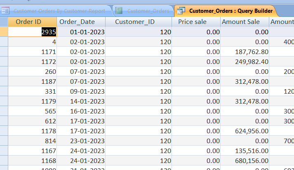The width and height of the screenshot is (294, 170).
Task: Click Amount Sale 312,478.00 in order 1187 row
Action: pos(245,82)
